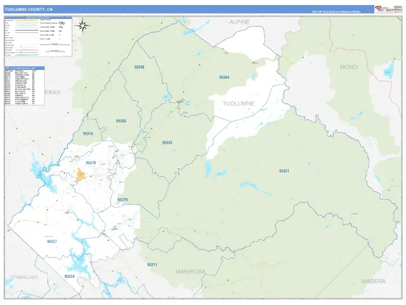Click the MARIPOSA county label
The height and width of the screenshot is (305, 406).
190,271
